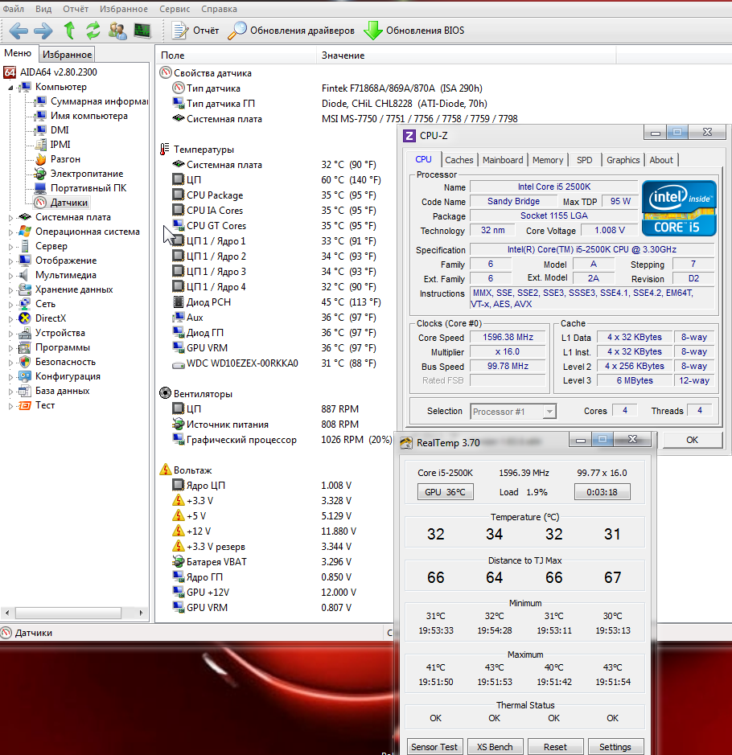
Task: Open Обновления BIOS from the toolbar
Action: 414,31
